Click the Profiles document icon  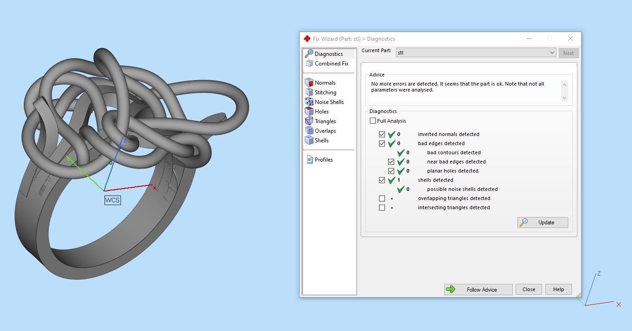tap(309, 160)
